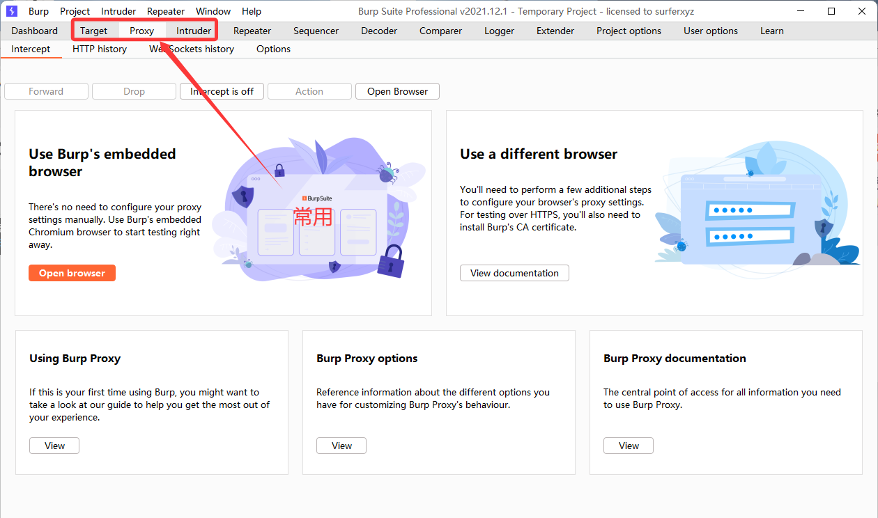Go to the Intruder tool tab
The image size is (878, 518).
(194, 31)
